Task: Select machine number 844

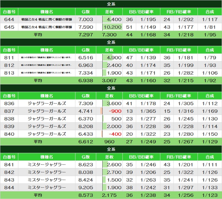Action: coord(9,188)
